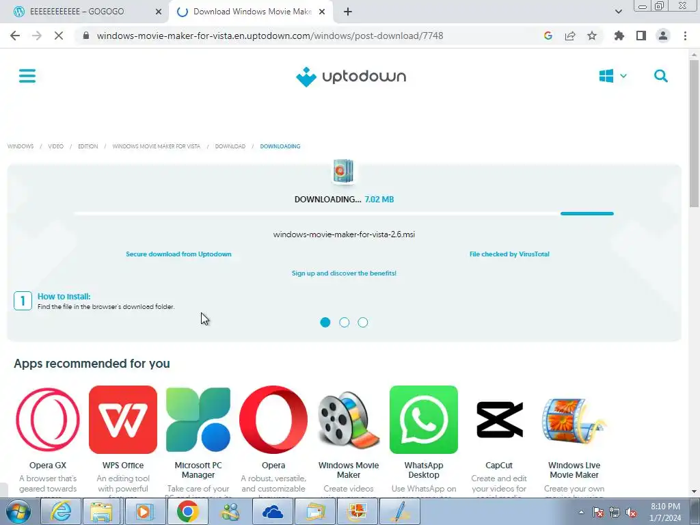Screen dimensions: 700x525
Task: Open a new tab
Action: (348, 12)
